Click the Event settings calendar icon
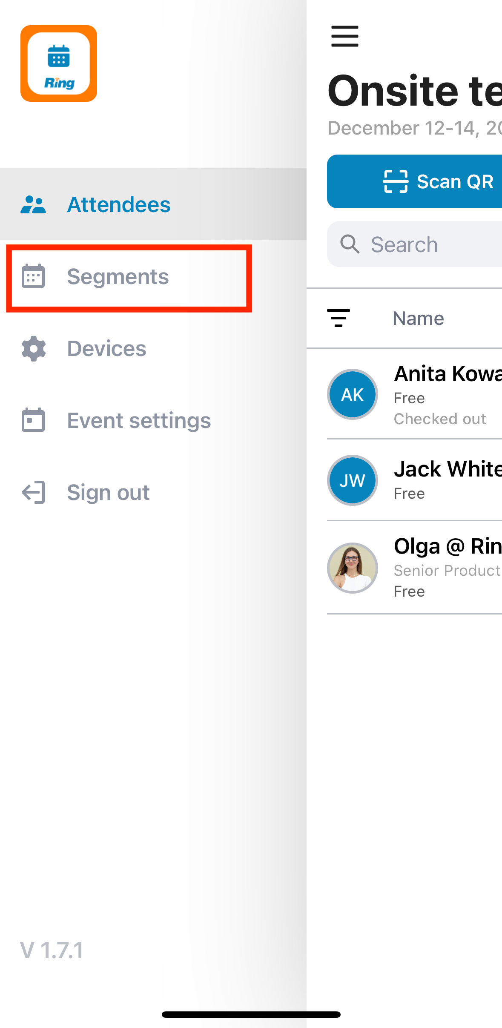Screen dimensions: 502x1028 33,420
